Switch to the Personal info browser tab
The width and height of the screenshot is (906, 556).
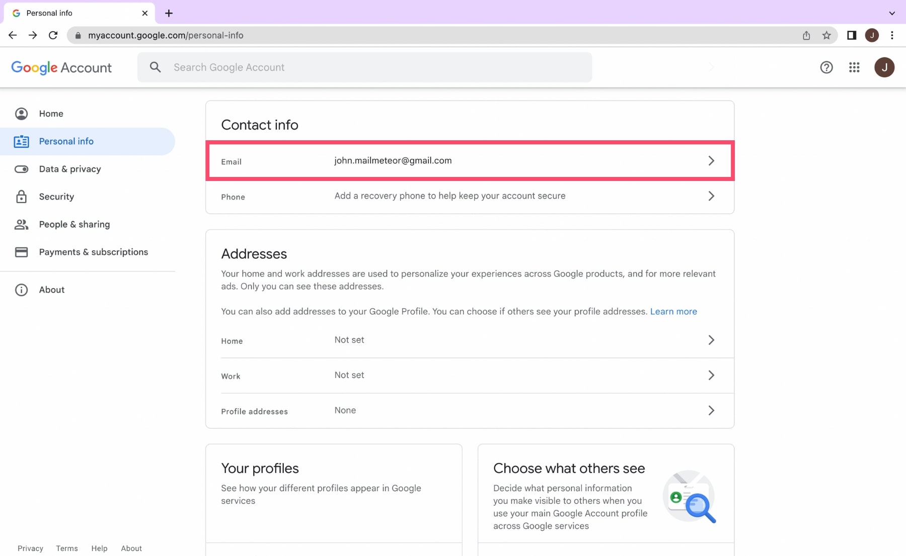(49, 13)
